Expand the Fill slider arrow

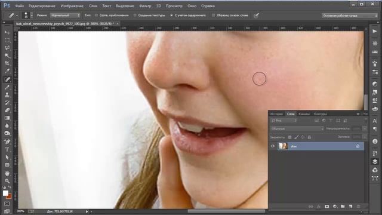(x=364, y=137)
